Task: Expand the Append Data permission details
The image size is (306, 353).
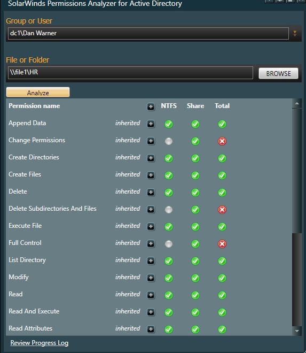Action: coord(151,124)
